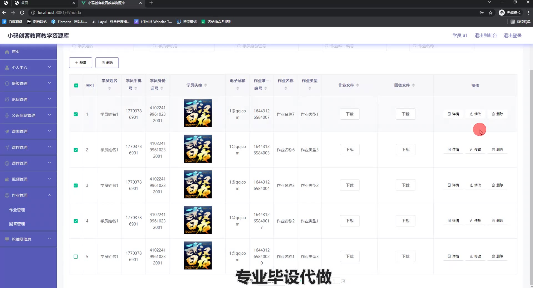The image size is (533, 288).
Task: Toggle the select-all header checkbox
Action: [x=76, y=85]
